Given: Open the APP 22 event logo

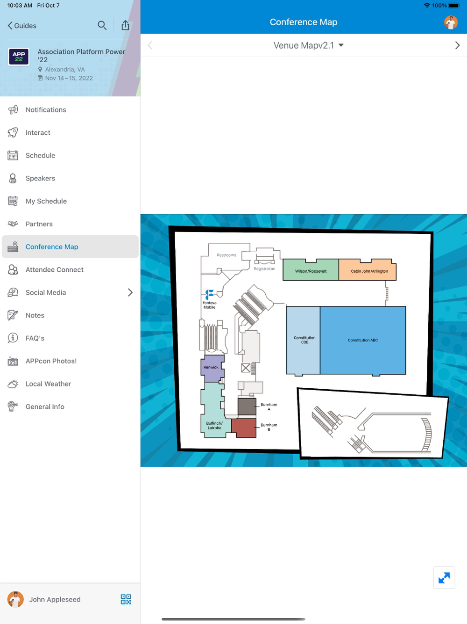Looking at the screenshot, I should click(x=19, y=57).
